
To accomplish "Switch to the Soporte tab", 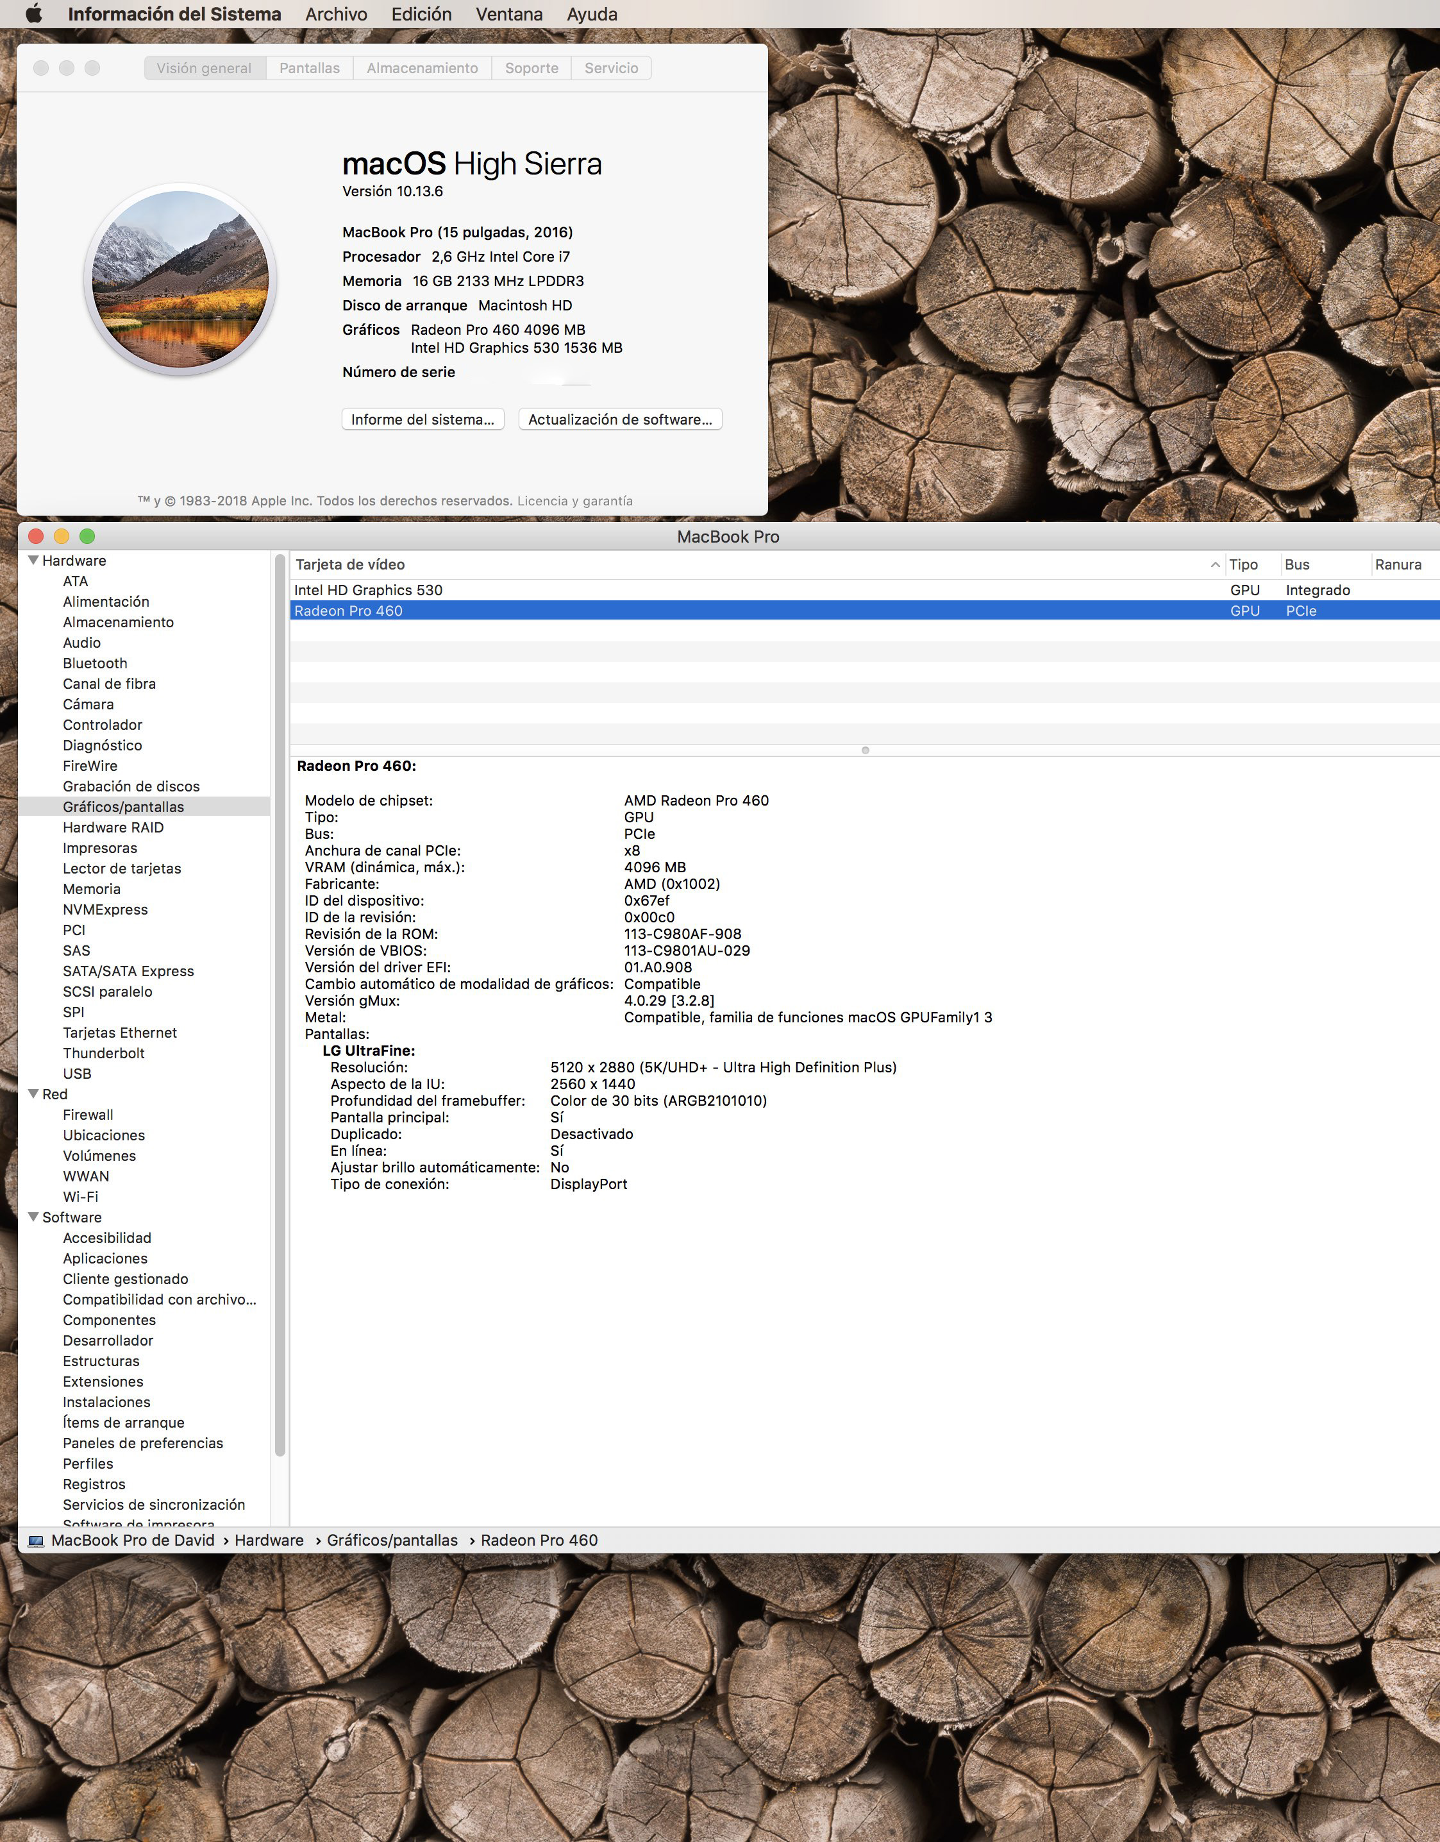I will [x=531, y=69].
